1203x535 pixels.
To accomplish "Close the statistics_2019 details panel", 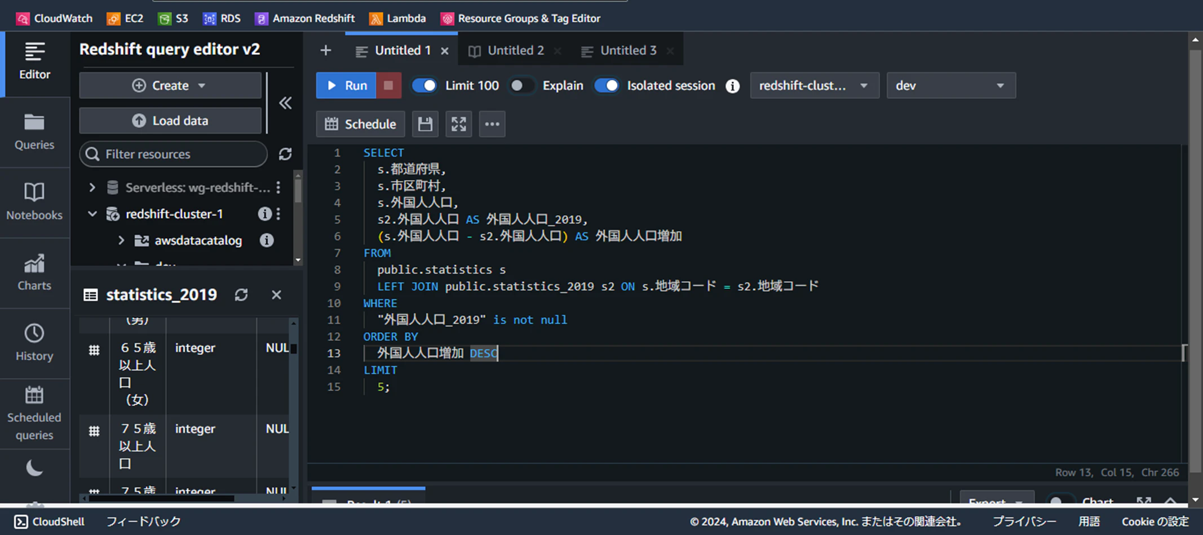I will [276, 295].
